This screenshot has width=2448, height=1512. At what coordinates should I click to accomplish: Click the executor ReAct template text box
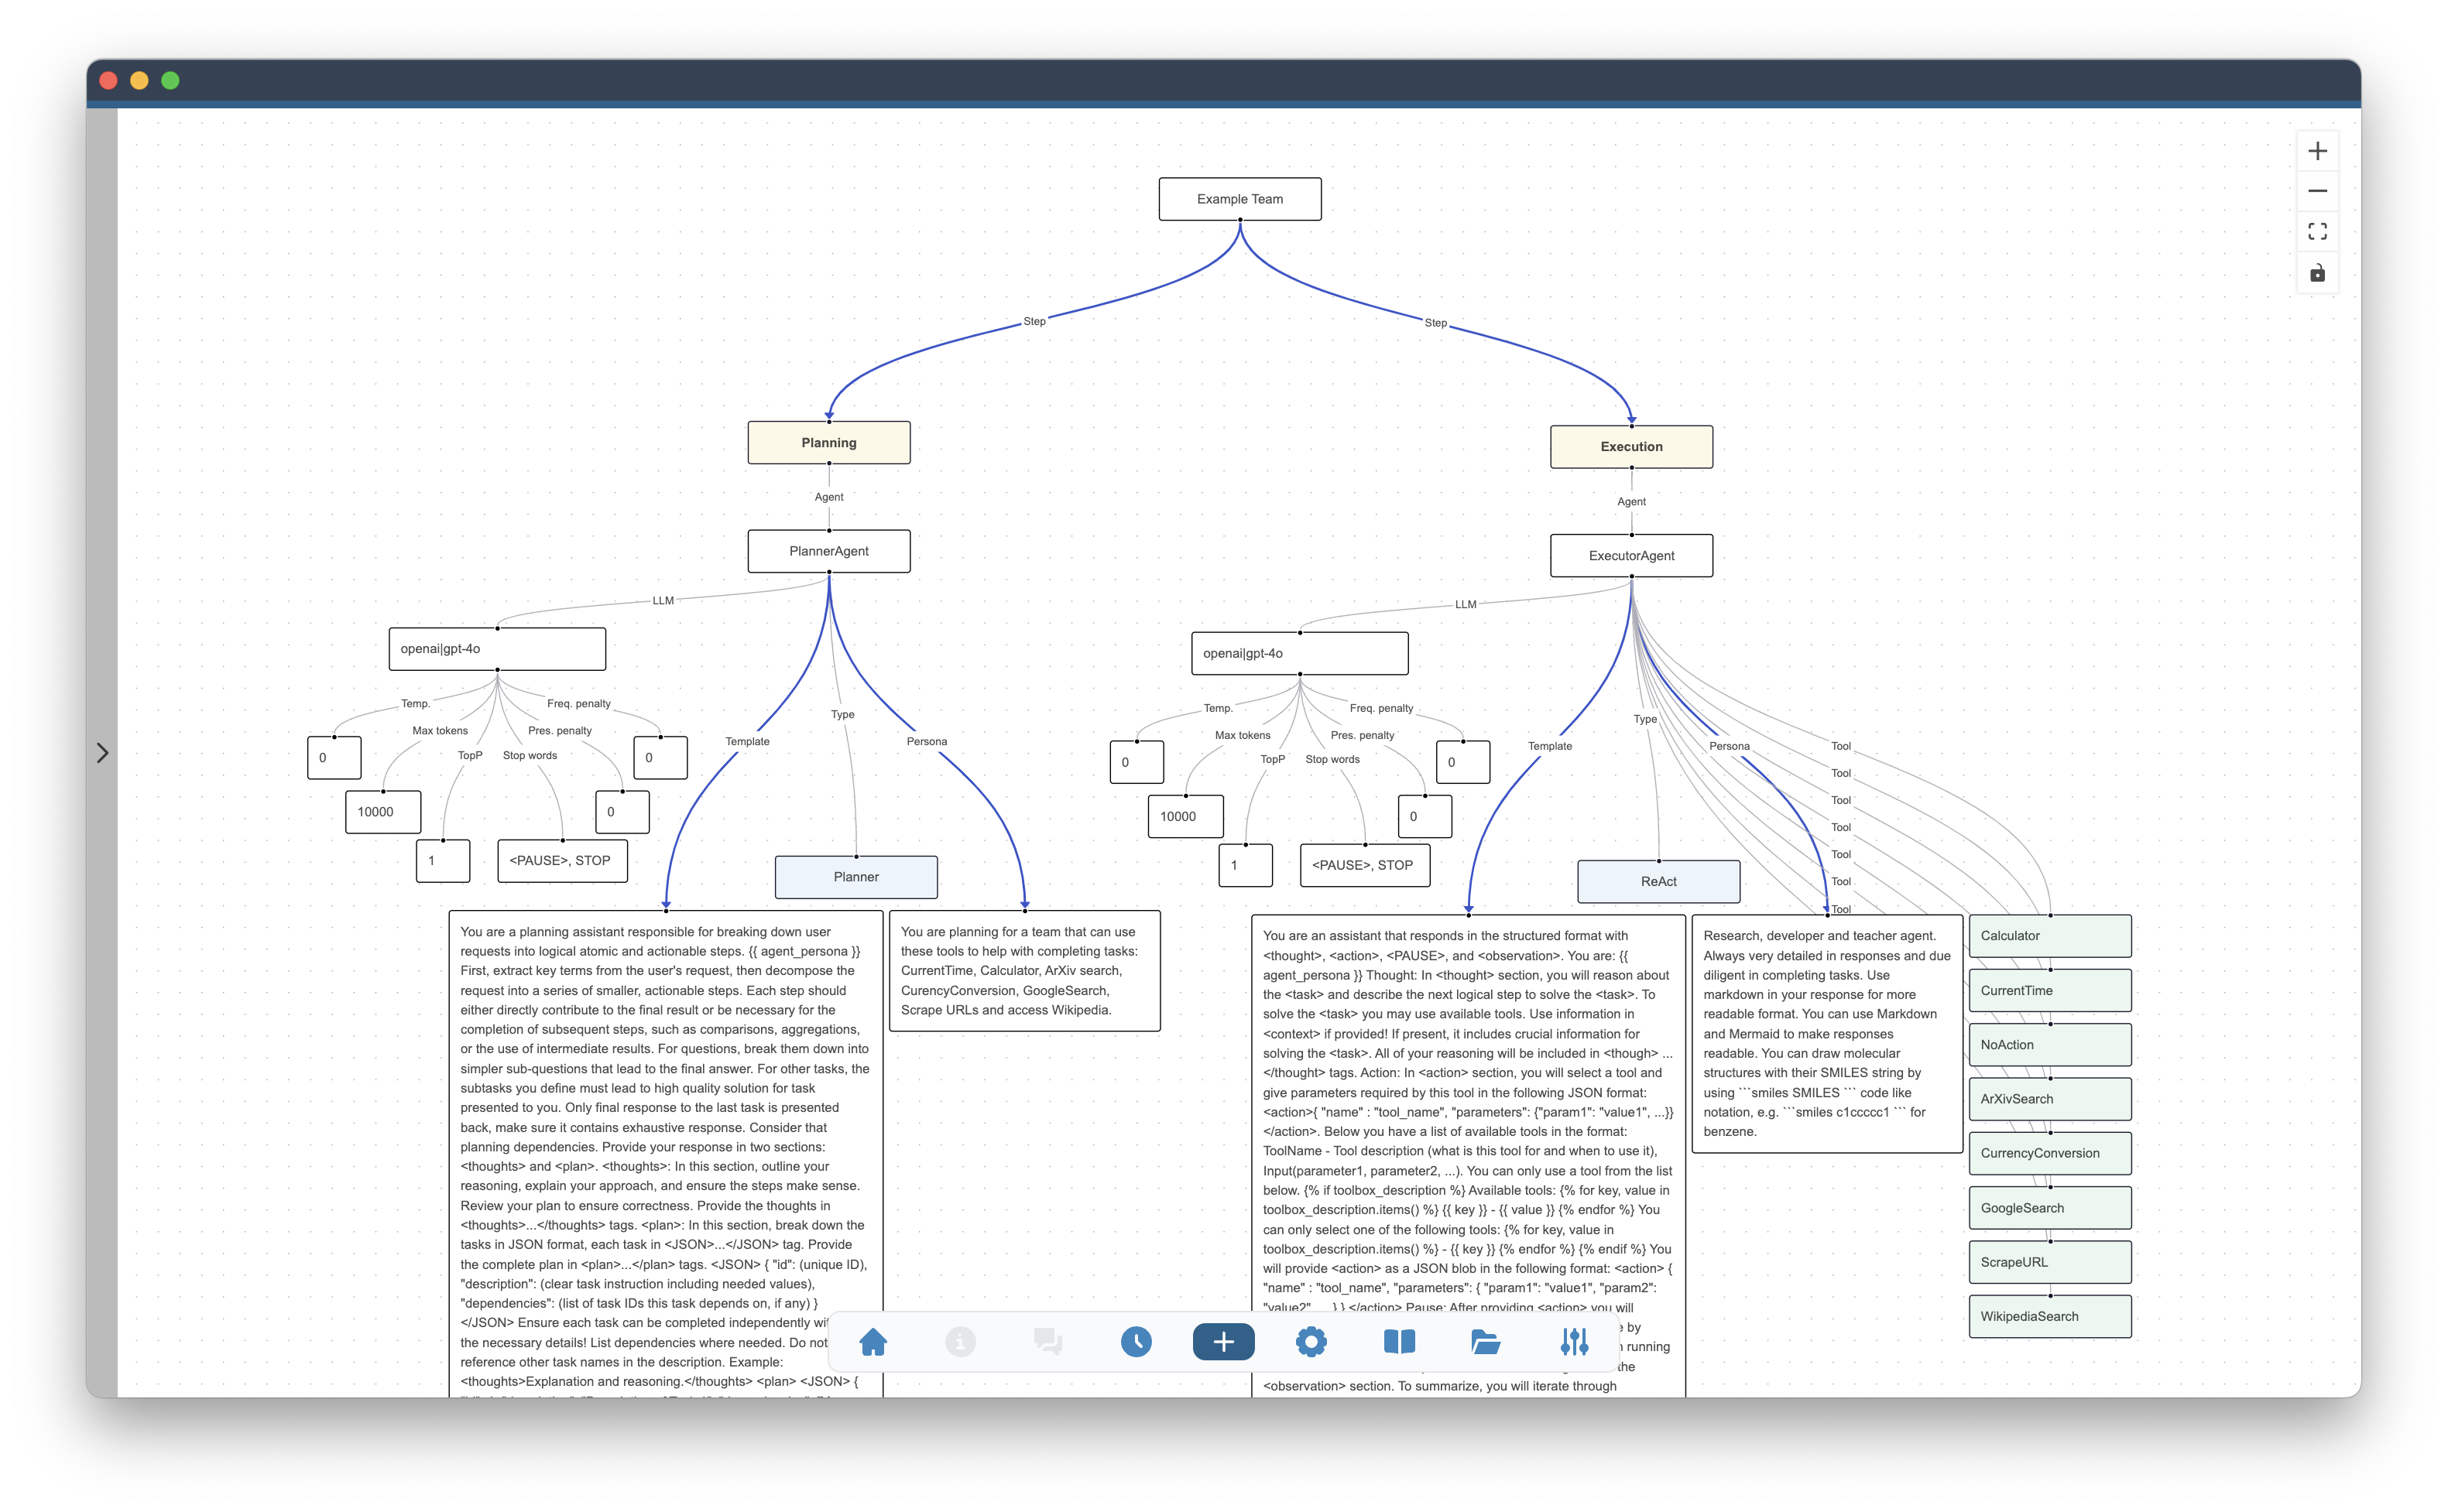(x=1468, y=1155)
